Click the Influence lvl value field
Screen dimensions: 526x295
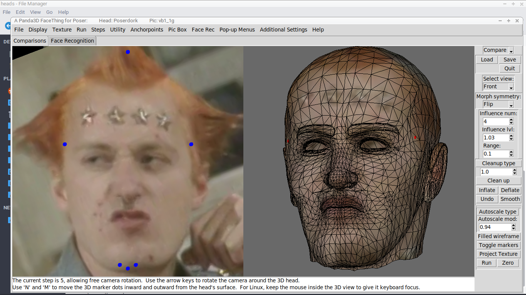coord(496,138)
